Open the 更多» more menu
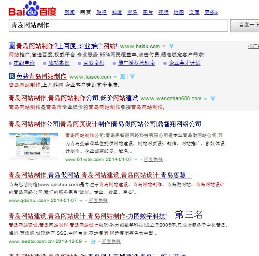Viewport: 259px width, 256px height. [x=211, y=12]
